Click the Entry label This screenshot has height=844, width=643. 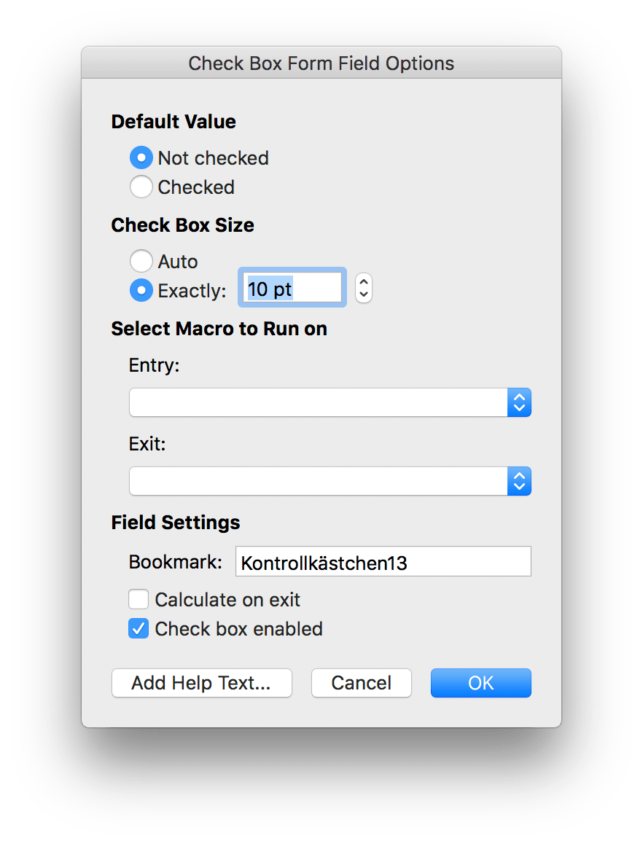154,365
